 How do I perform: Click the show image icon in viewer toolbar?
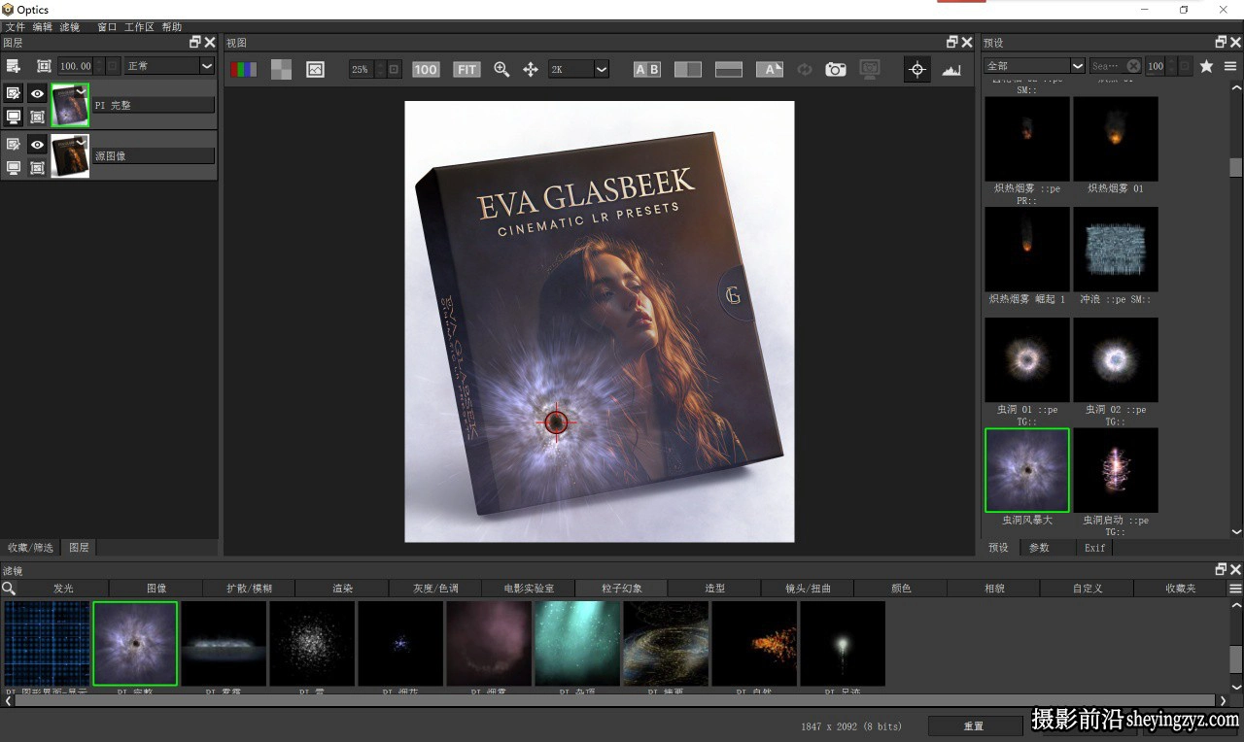point(315,69)
